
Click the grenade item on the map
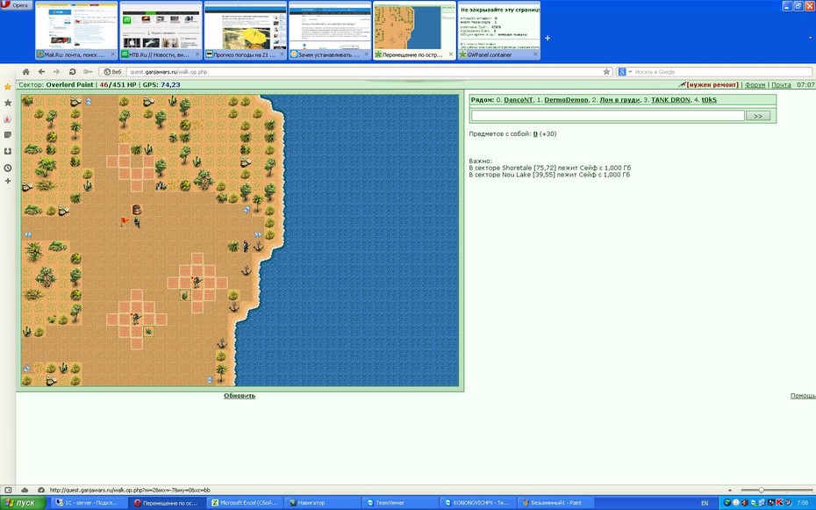tap(184, 296)
